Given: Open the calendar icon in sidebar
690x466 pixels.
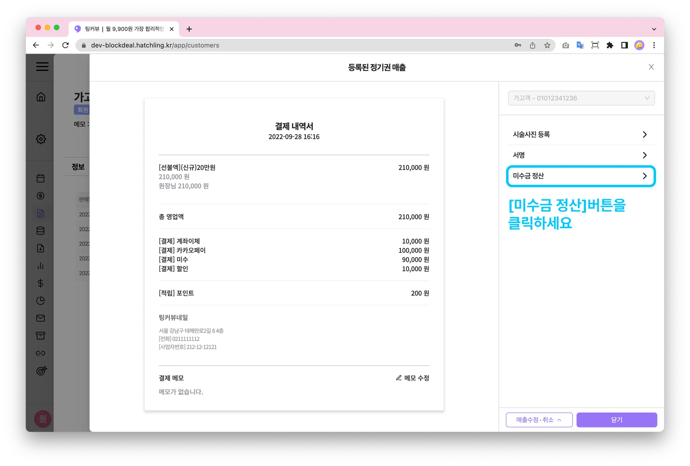Looking at the screenshot, I should coord(40,178).
